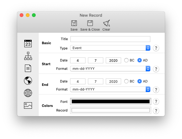Viewport: 182px width, 139px height.
Task: Click help button beside Start Format
Action: (x=156, y=69)
